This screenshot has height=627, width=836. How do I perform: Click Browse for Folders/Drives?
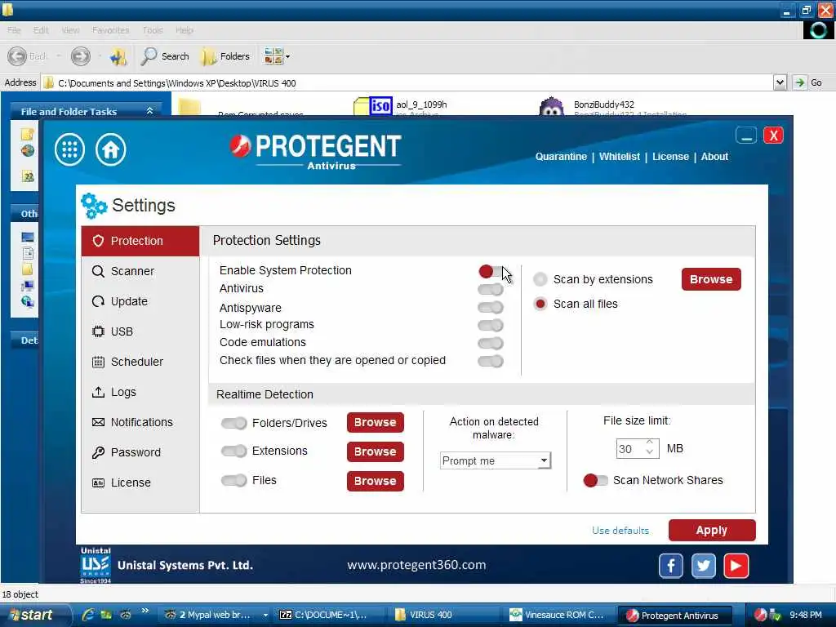pos(376,422)
